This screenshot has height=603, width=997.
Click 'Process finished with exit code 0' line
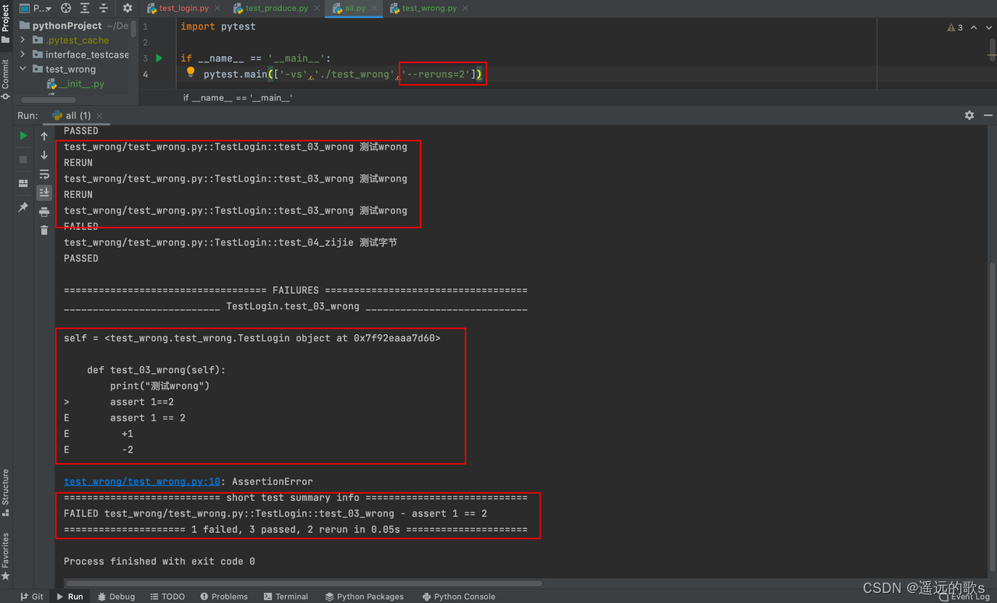pyautogui.click(x=159, y=561)
